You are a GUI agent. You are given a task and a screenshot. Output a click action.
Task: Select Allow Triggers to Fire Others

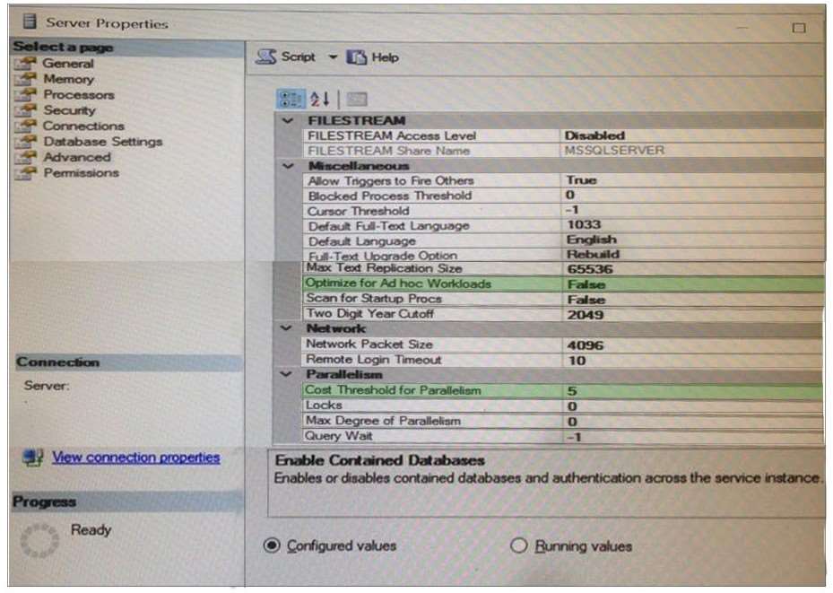[564, 180]
